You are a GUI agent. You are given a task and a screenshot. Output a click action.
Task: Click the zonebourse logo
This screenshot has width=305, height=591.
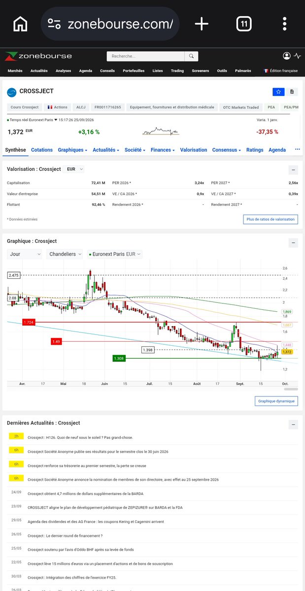pyautogui.click(x=38, y=56)
